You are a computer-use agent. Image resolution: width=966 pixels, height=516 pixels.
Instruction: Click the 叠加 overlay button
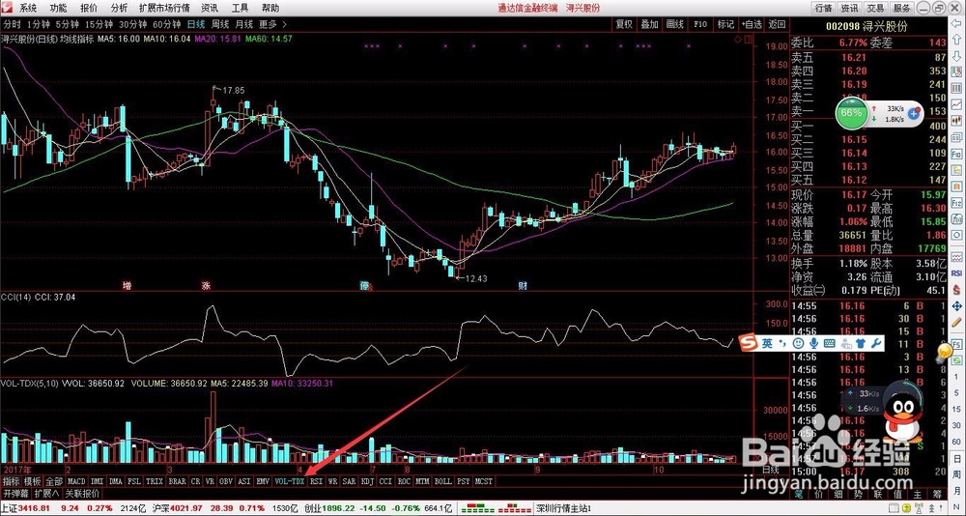coord(649,25)
